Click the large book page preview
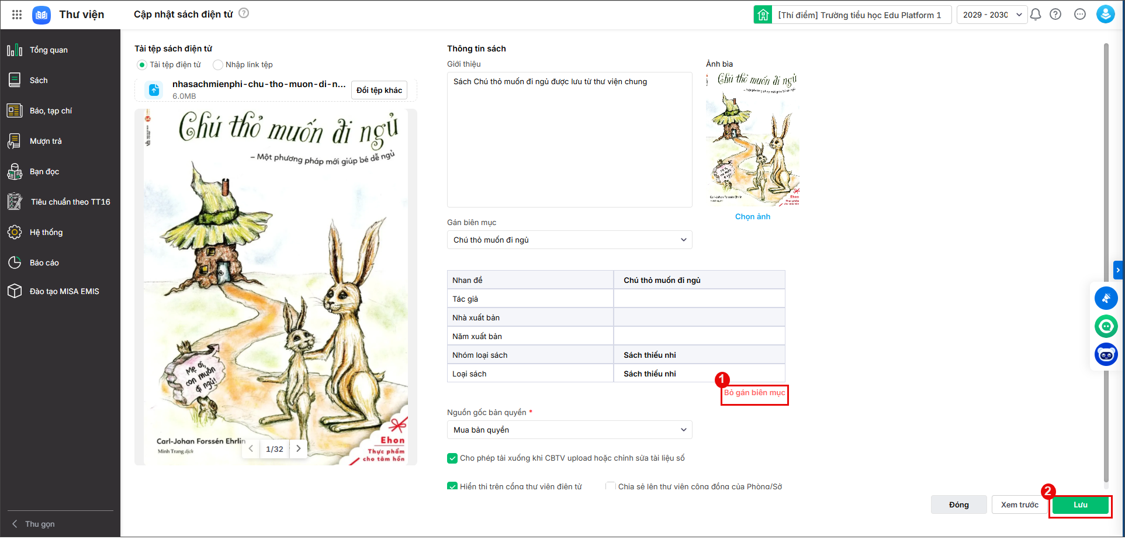This screenshot has height=539, width=1125. tap(276, 286)
